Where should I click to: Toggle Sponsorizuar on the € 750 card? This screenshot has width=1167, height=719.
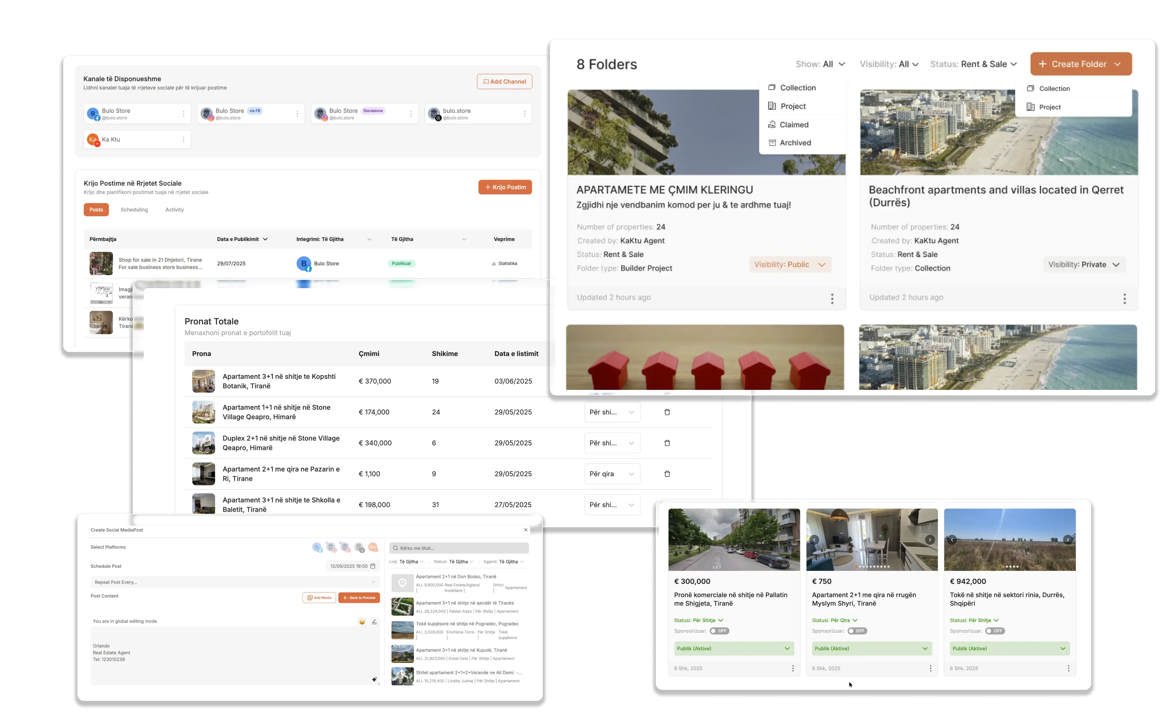(857, 631)
